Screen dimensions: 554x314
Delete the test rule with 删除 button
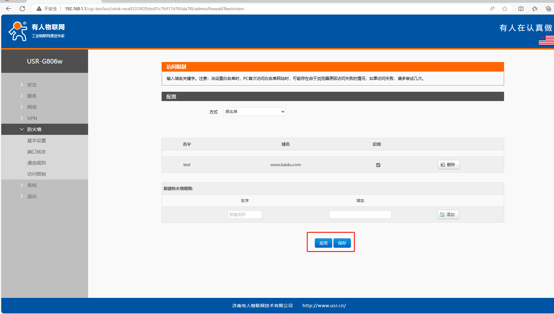pyautogui.click(x=449, y=165)
